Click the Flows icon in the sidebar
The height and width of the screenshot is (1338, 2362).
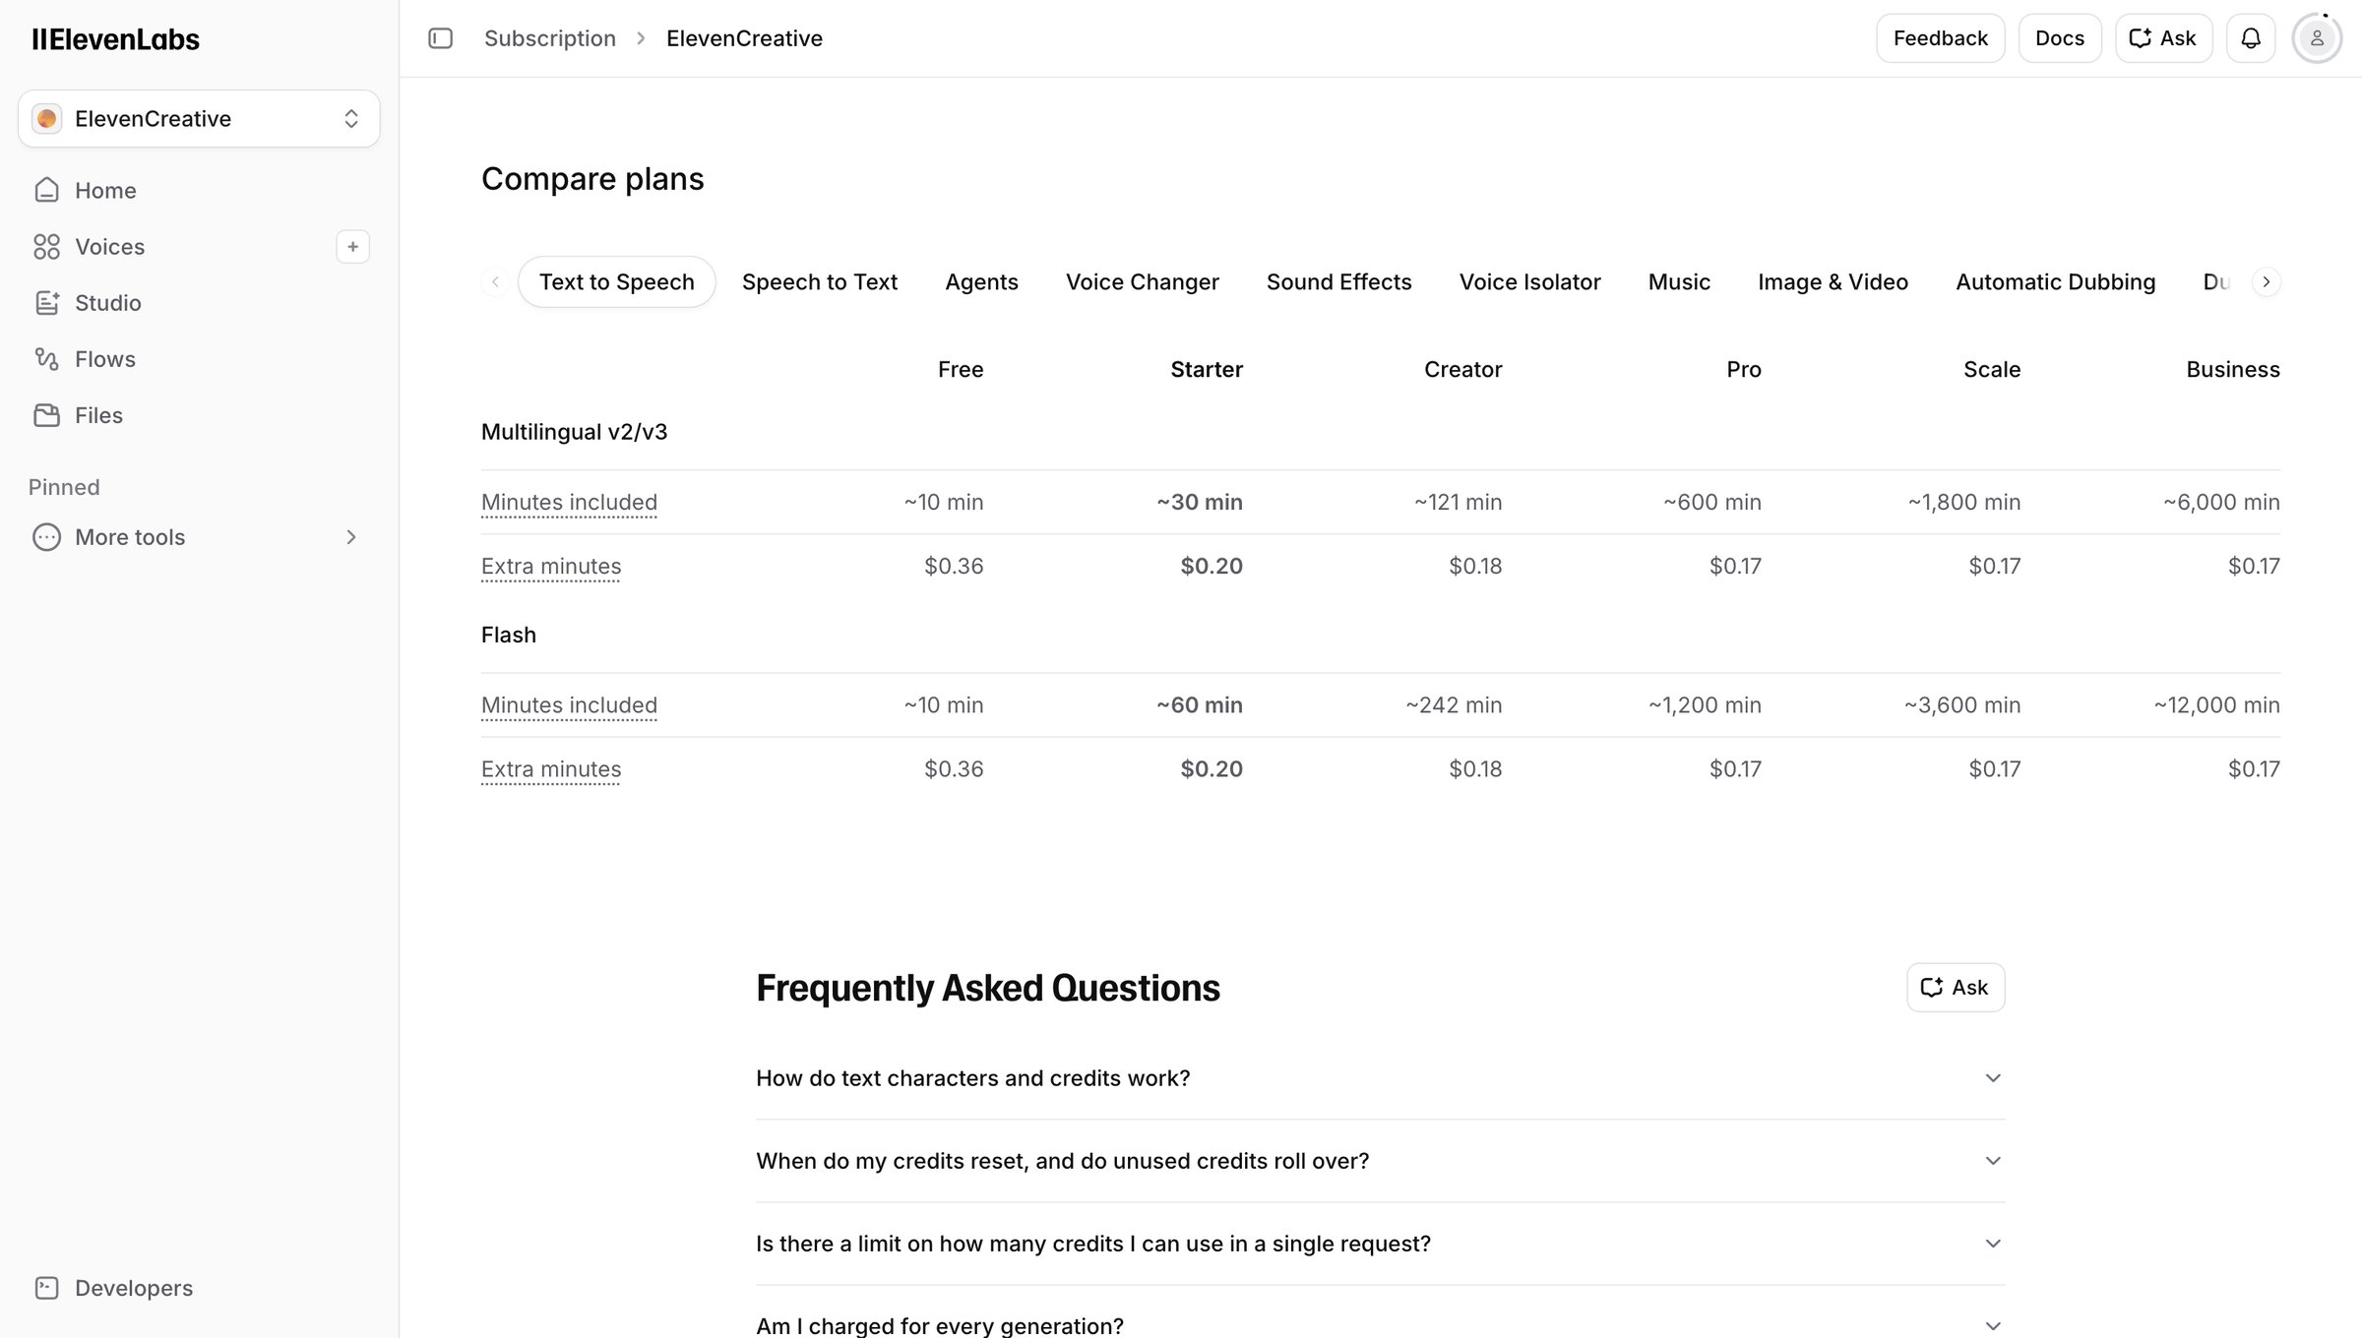46,359
